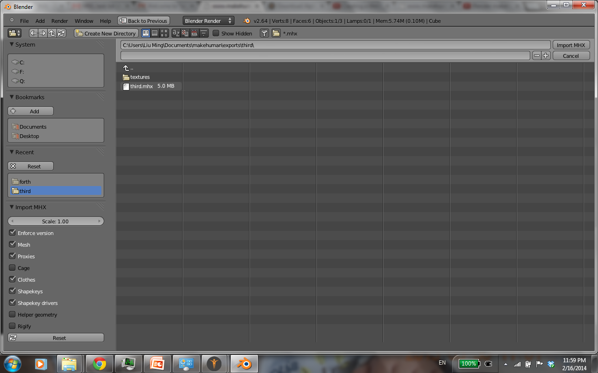Go to parent directory toolbar icon
Image resolution: width=598 pixels, height=373 pixels.
click(x=52, y=33)
